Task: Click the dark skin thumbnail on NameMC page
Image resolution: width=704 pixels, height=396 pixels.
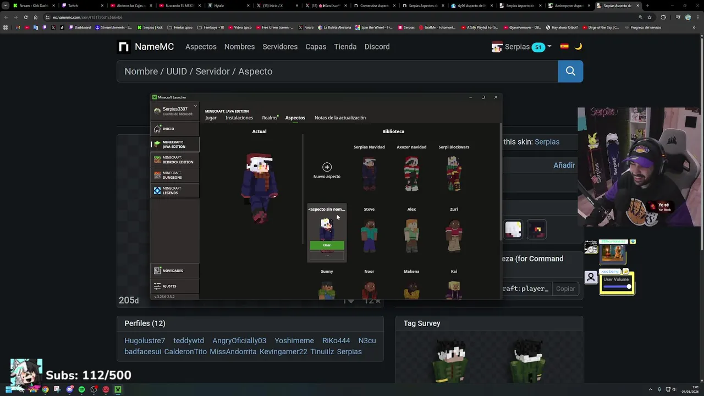Action: click(537, 229)
